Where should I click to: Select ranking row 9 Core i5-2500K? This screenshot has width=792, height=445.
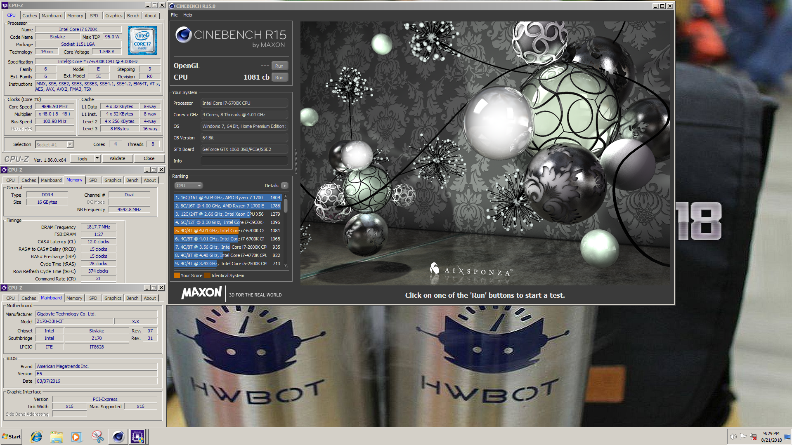pos(227,264)
